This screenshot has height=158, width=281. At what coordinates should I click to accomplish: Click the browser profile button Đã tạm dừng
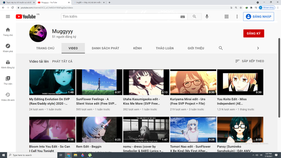[x=267, y=8]
